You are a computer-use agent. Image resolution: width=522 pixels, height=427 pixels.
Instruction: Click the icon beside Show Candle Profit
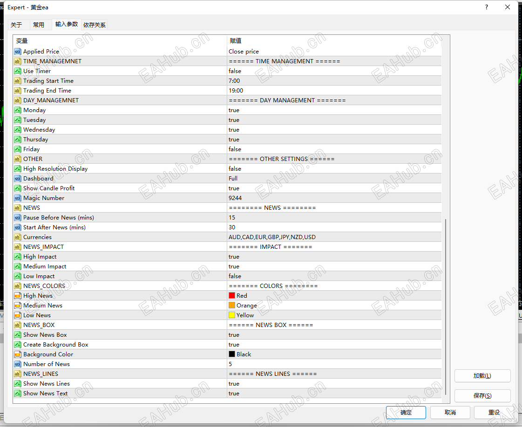[18, 188]
